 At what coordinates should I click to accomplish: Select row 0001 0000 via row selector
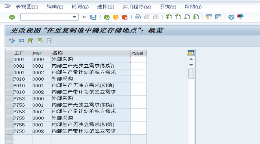point(9,60)
